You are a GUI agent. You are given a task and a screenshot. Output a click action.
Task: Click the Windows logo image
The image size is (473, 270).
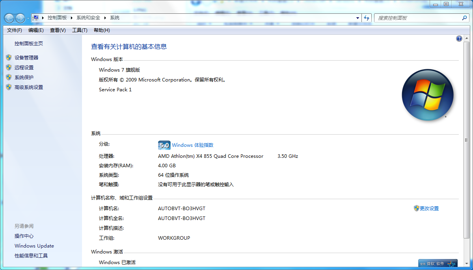point(428,95)
